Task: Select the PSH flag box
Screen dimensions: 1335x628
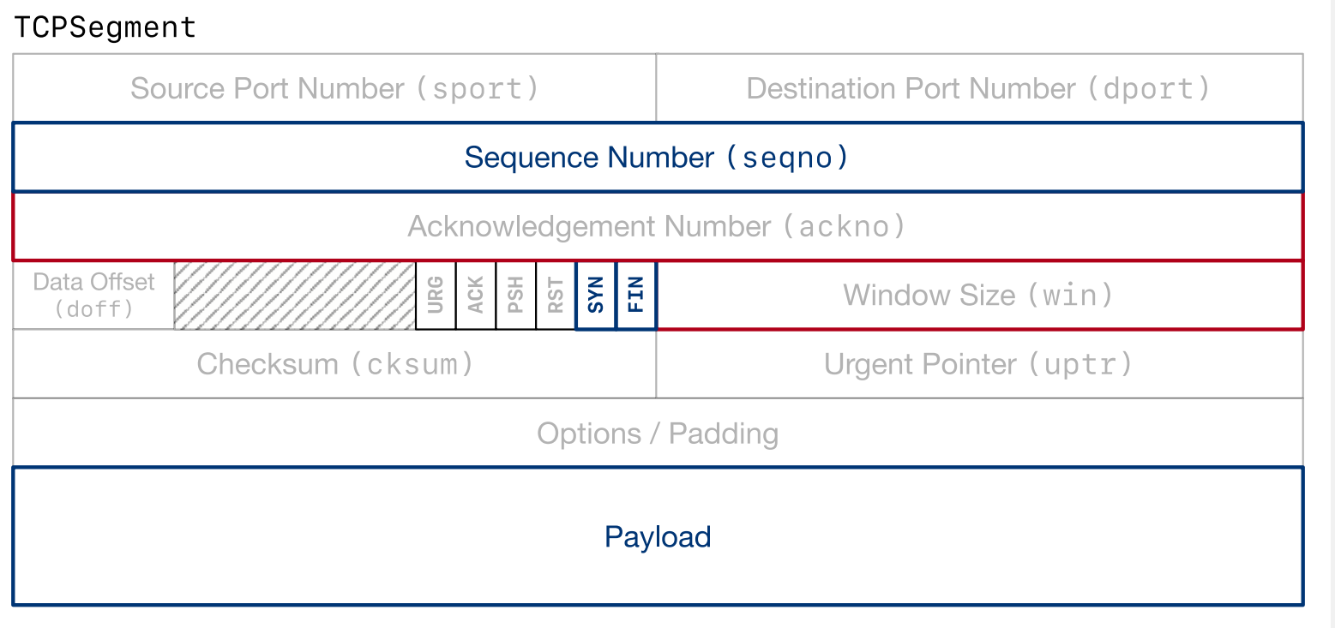Action: pyautogui.click(x=516, y=296)
